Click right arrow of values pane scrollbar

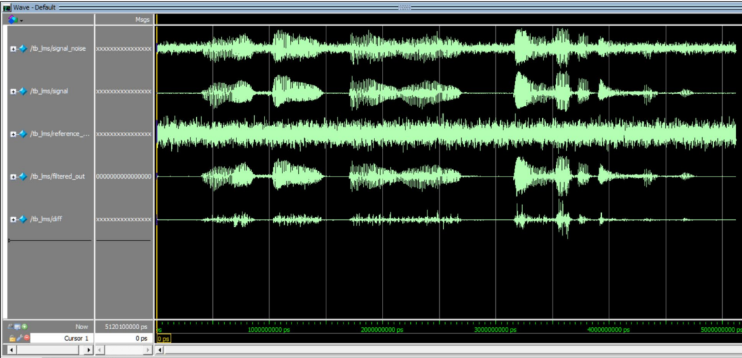[x=148, y=350]
